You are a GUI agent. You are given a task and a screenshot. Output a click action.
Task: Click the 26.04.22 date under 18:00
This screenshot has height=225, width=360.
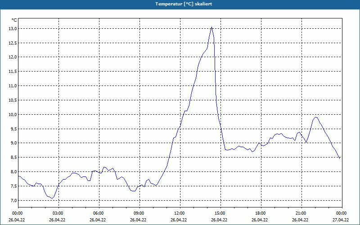(260, 220)
